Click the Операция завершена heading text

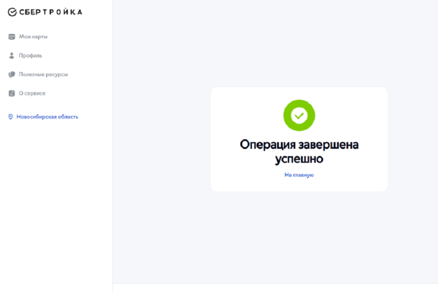299,145
